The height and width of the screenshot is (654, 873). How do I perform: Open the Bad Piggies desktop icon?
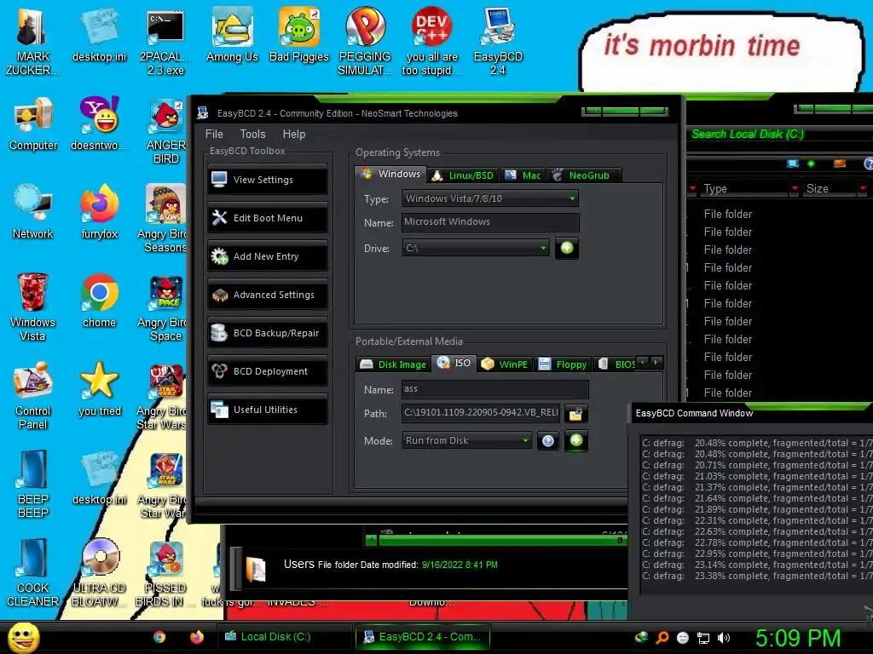pos(299,36)
